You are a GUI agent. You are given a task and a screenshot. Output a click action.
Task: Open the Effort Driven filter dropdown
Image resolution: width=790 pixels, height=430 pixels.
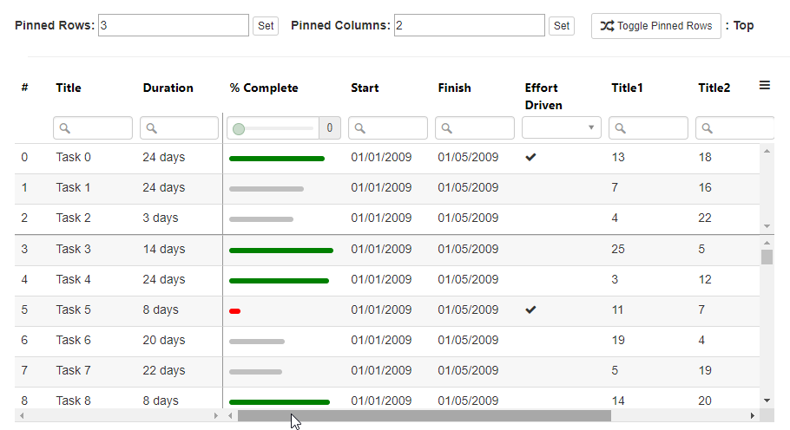point(562,127)
